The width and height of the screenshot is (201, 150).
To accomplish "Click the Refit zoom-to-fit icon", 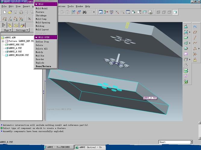I will 128,12.
